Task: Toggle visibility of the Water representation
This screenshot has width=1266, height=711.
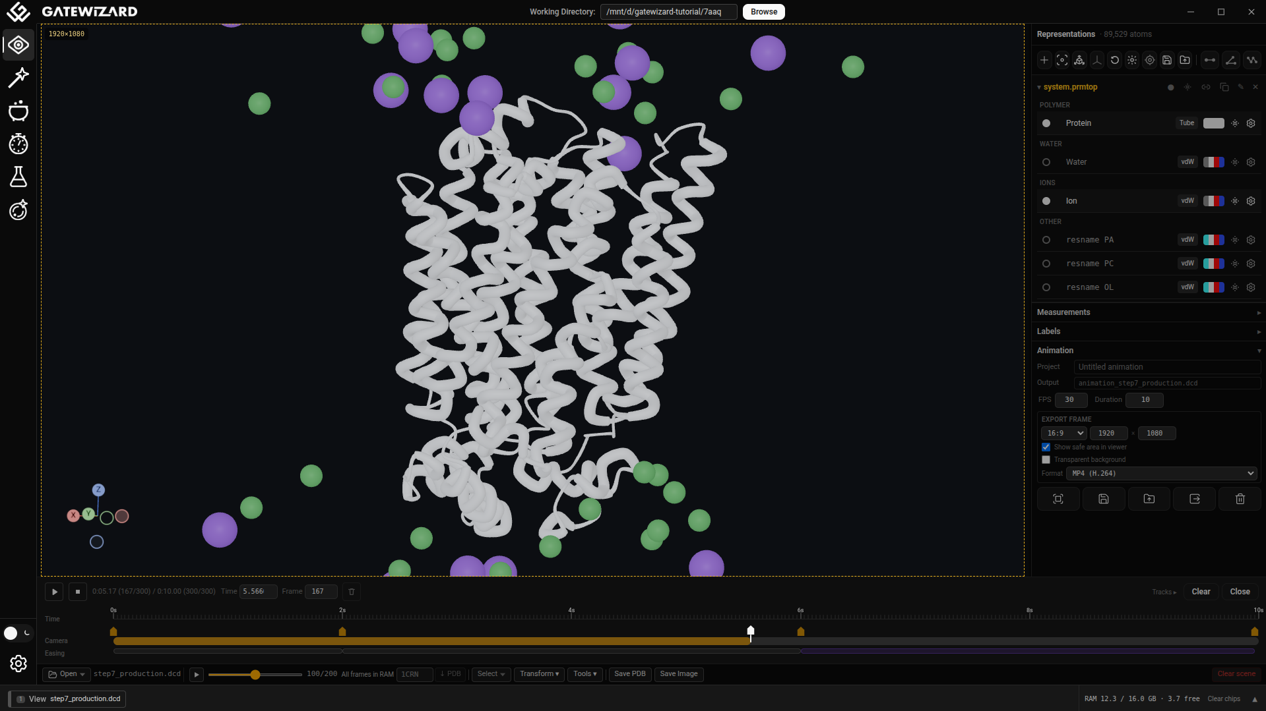Action: click(1046, 162)
